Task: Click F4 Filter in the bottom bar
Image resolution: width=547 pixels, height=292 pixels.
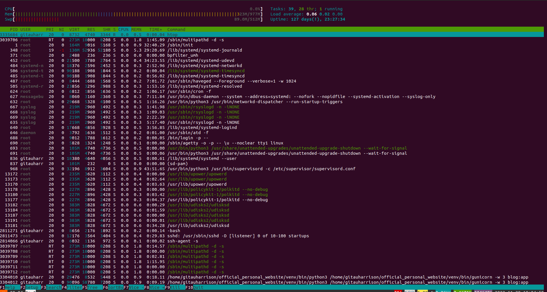Action: tap(72, 287)
